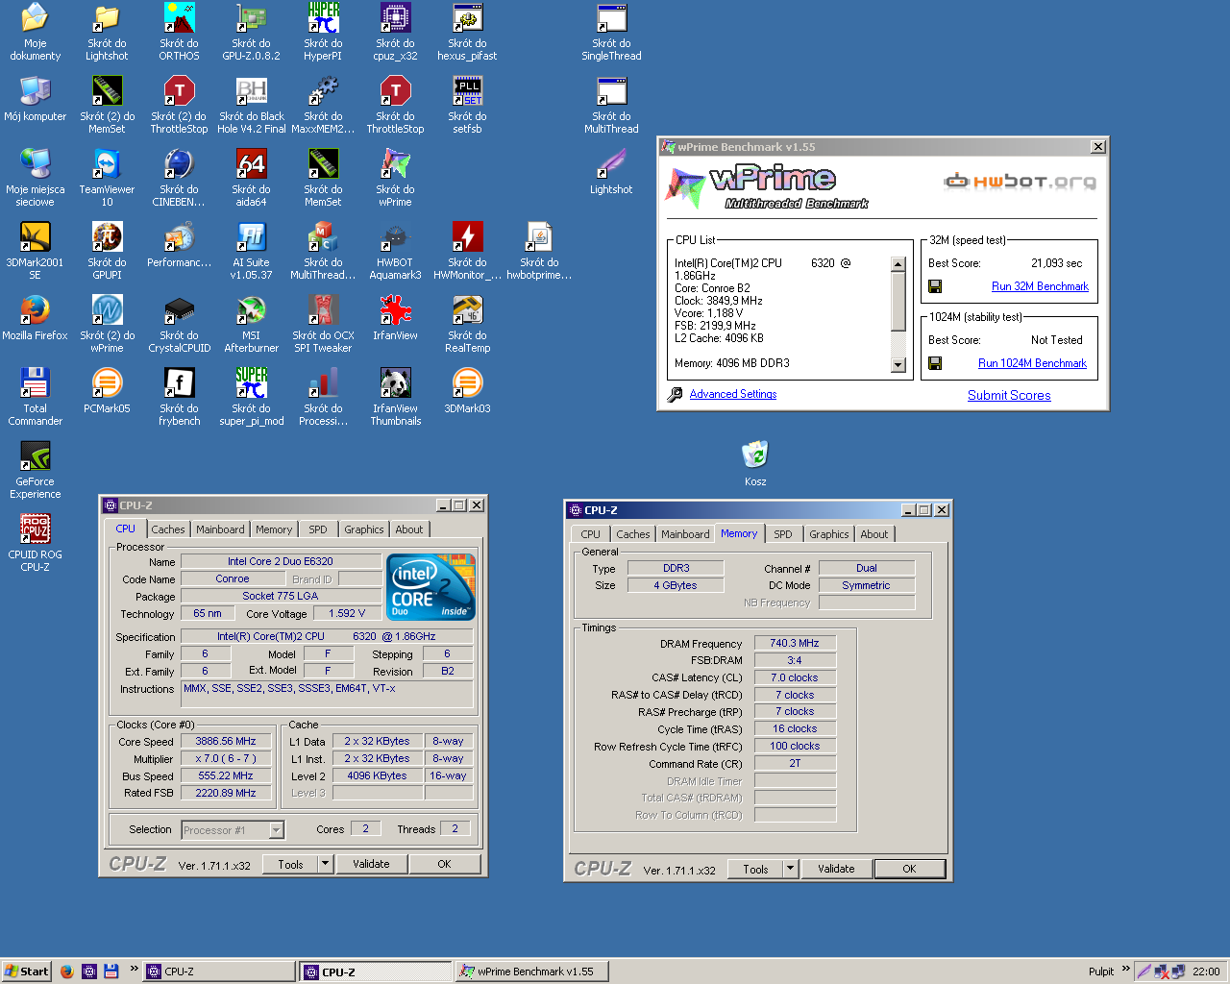Click the Core Speed value field
This screenshot has height=984, width=1230.
point(226,742)
